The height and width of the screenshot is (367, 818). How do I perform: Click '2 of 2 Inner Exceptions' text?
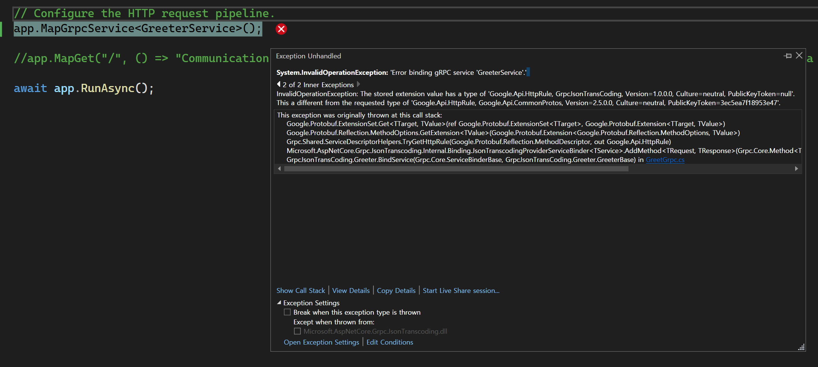(318, 85)
